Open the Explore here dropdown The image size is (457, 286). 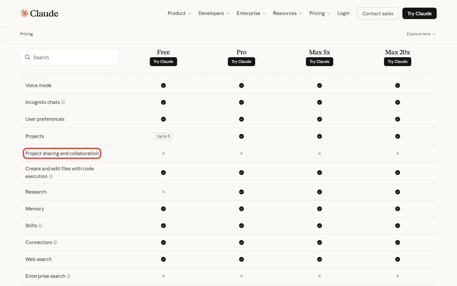click(421, 34)
